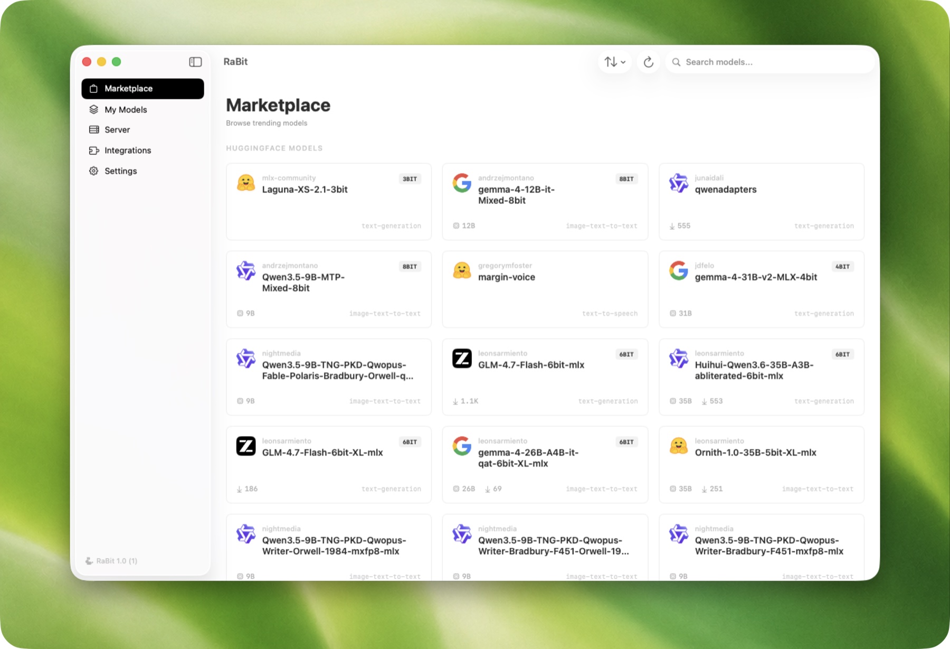The image size is (950, 649).
Task: Click the 1.1K downloads on GLM-4.7-Flash-6bit-mlx
Action: 465,401
